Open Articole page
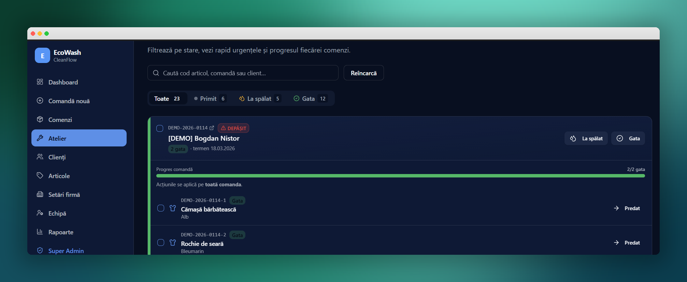The image size is (687, 282). 79,176
